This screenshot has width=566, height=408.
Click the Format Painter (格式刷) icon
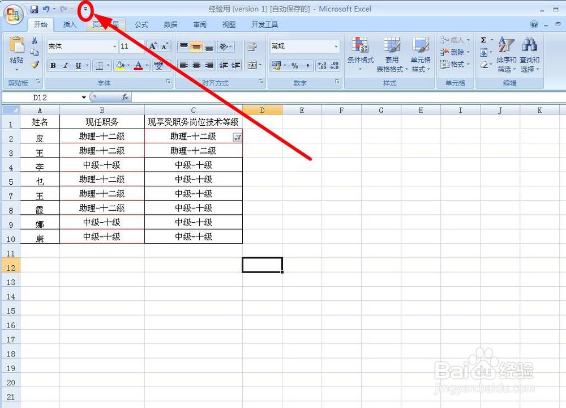coord(35,65)
